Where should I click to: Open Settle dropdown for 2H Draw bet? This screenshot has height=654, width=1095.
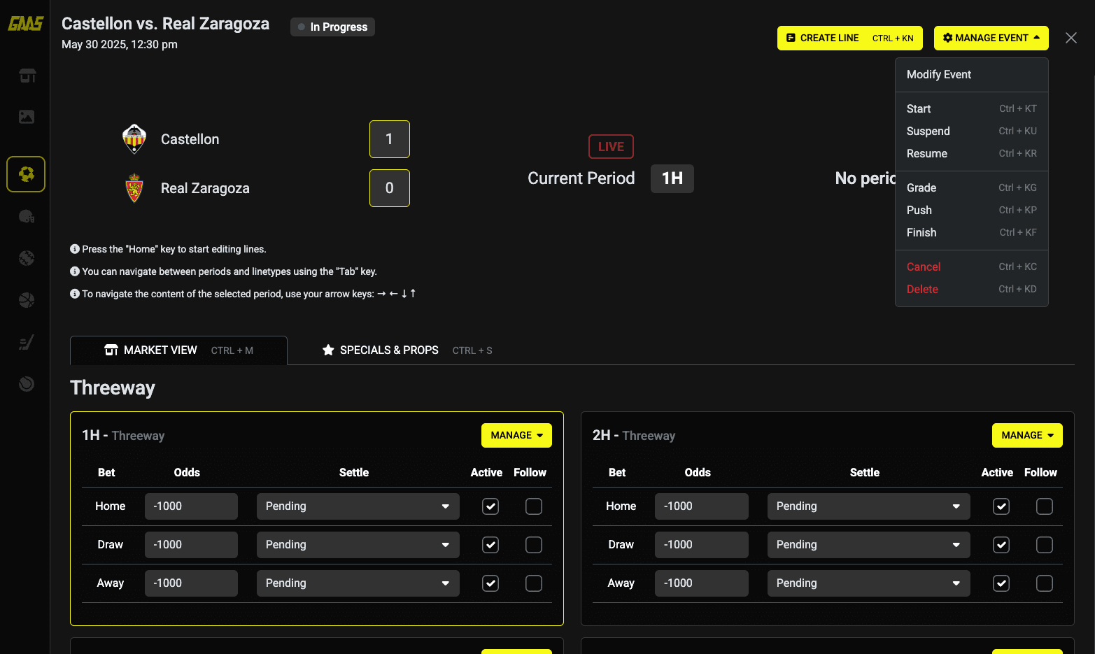pyautogui.click(x=868, y=545)
